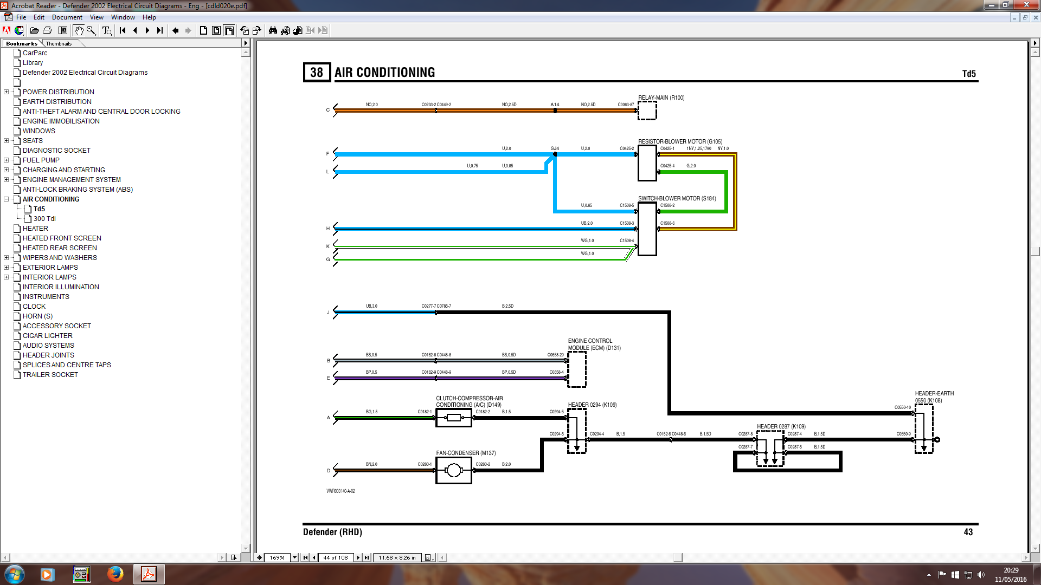The height and width of the screenshot is (585, 1041).
Task: Click the 169% zoom field
Action: [278, 557]
